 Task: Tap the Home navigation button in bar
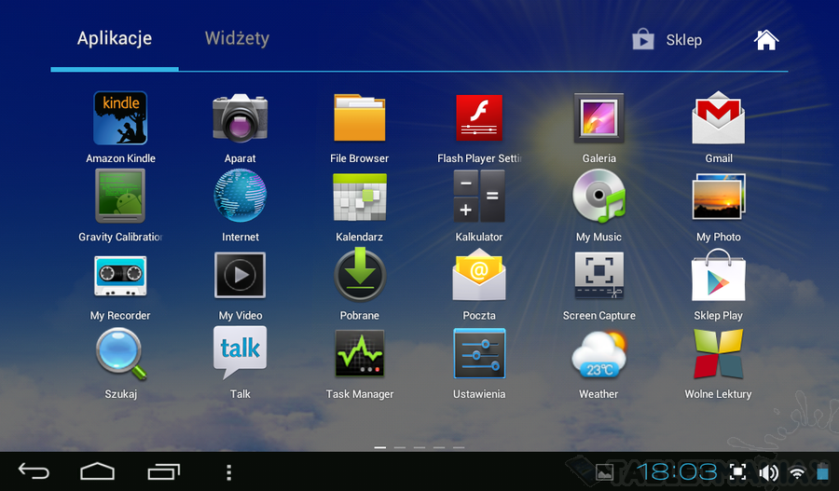(x=97, y=471)
